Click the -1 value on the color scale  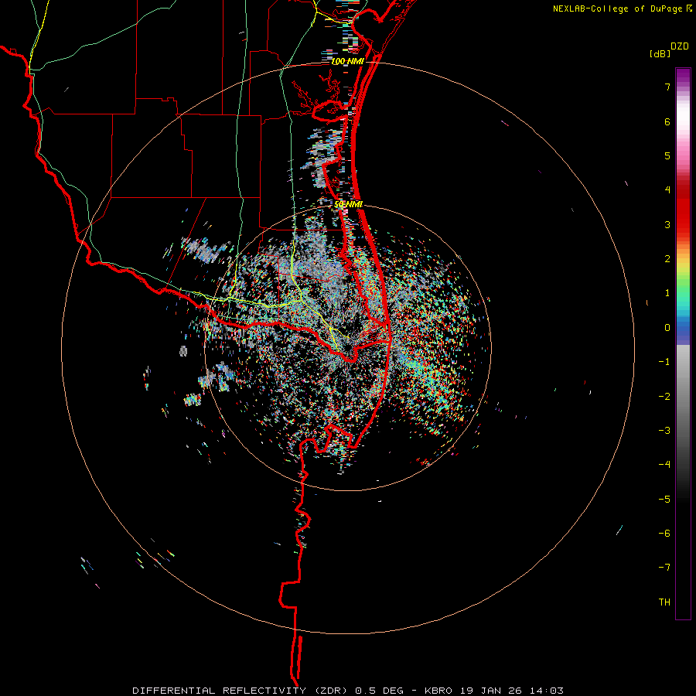click(x=664, y=362)
